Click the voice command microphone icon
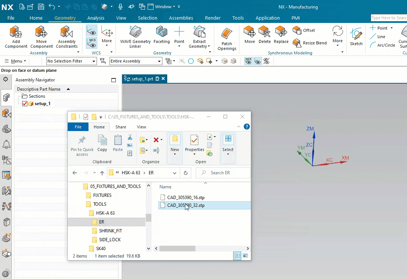The image size is (407, 279). (121, 7)
